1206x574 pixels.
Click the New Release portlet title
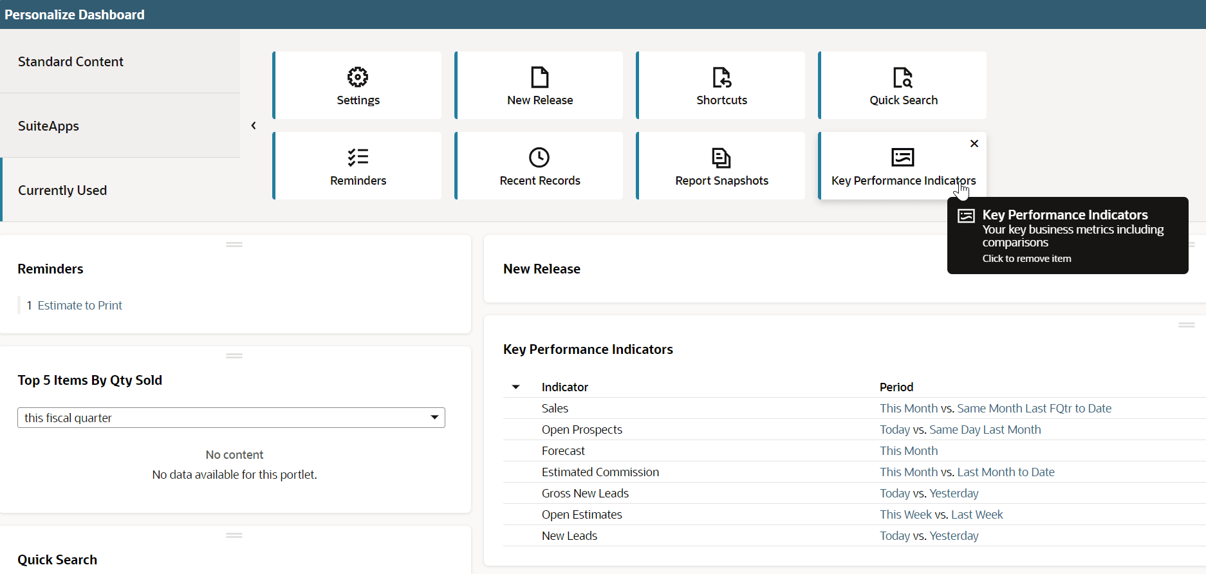coord(542,269)
